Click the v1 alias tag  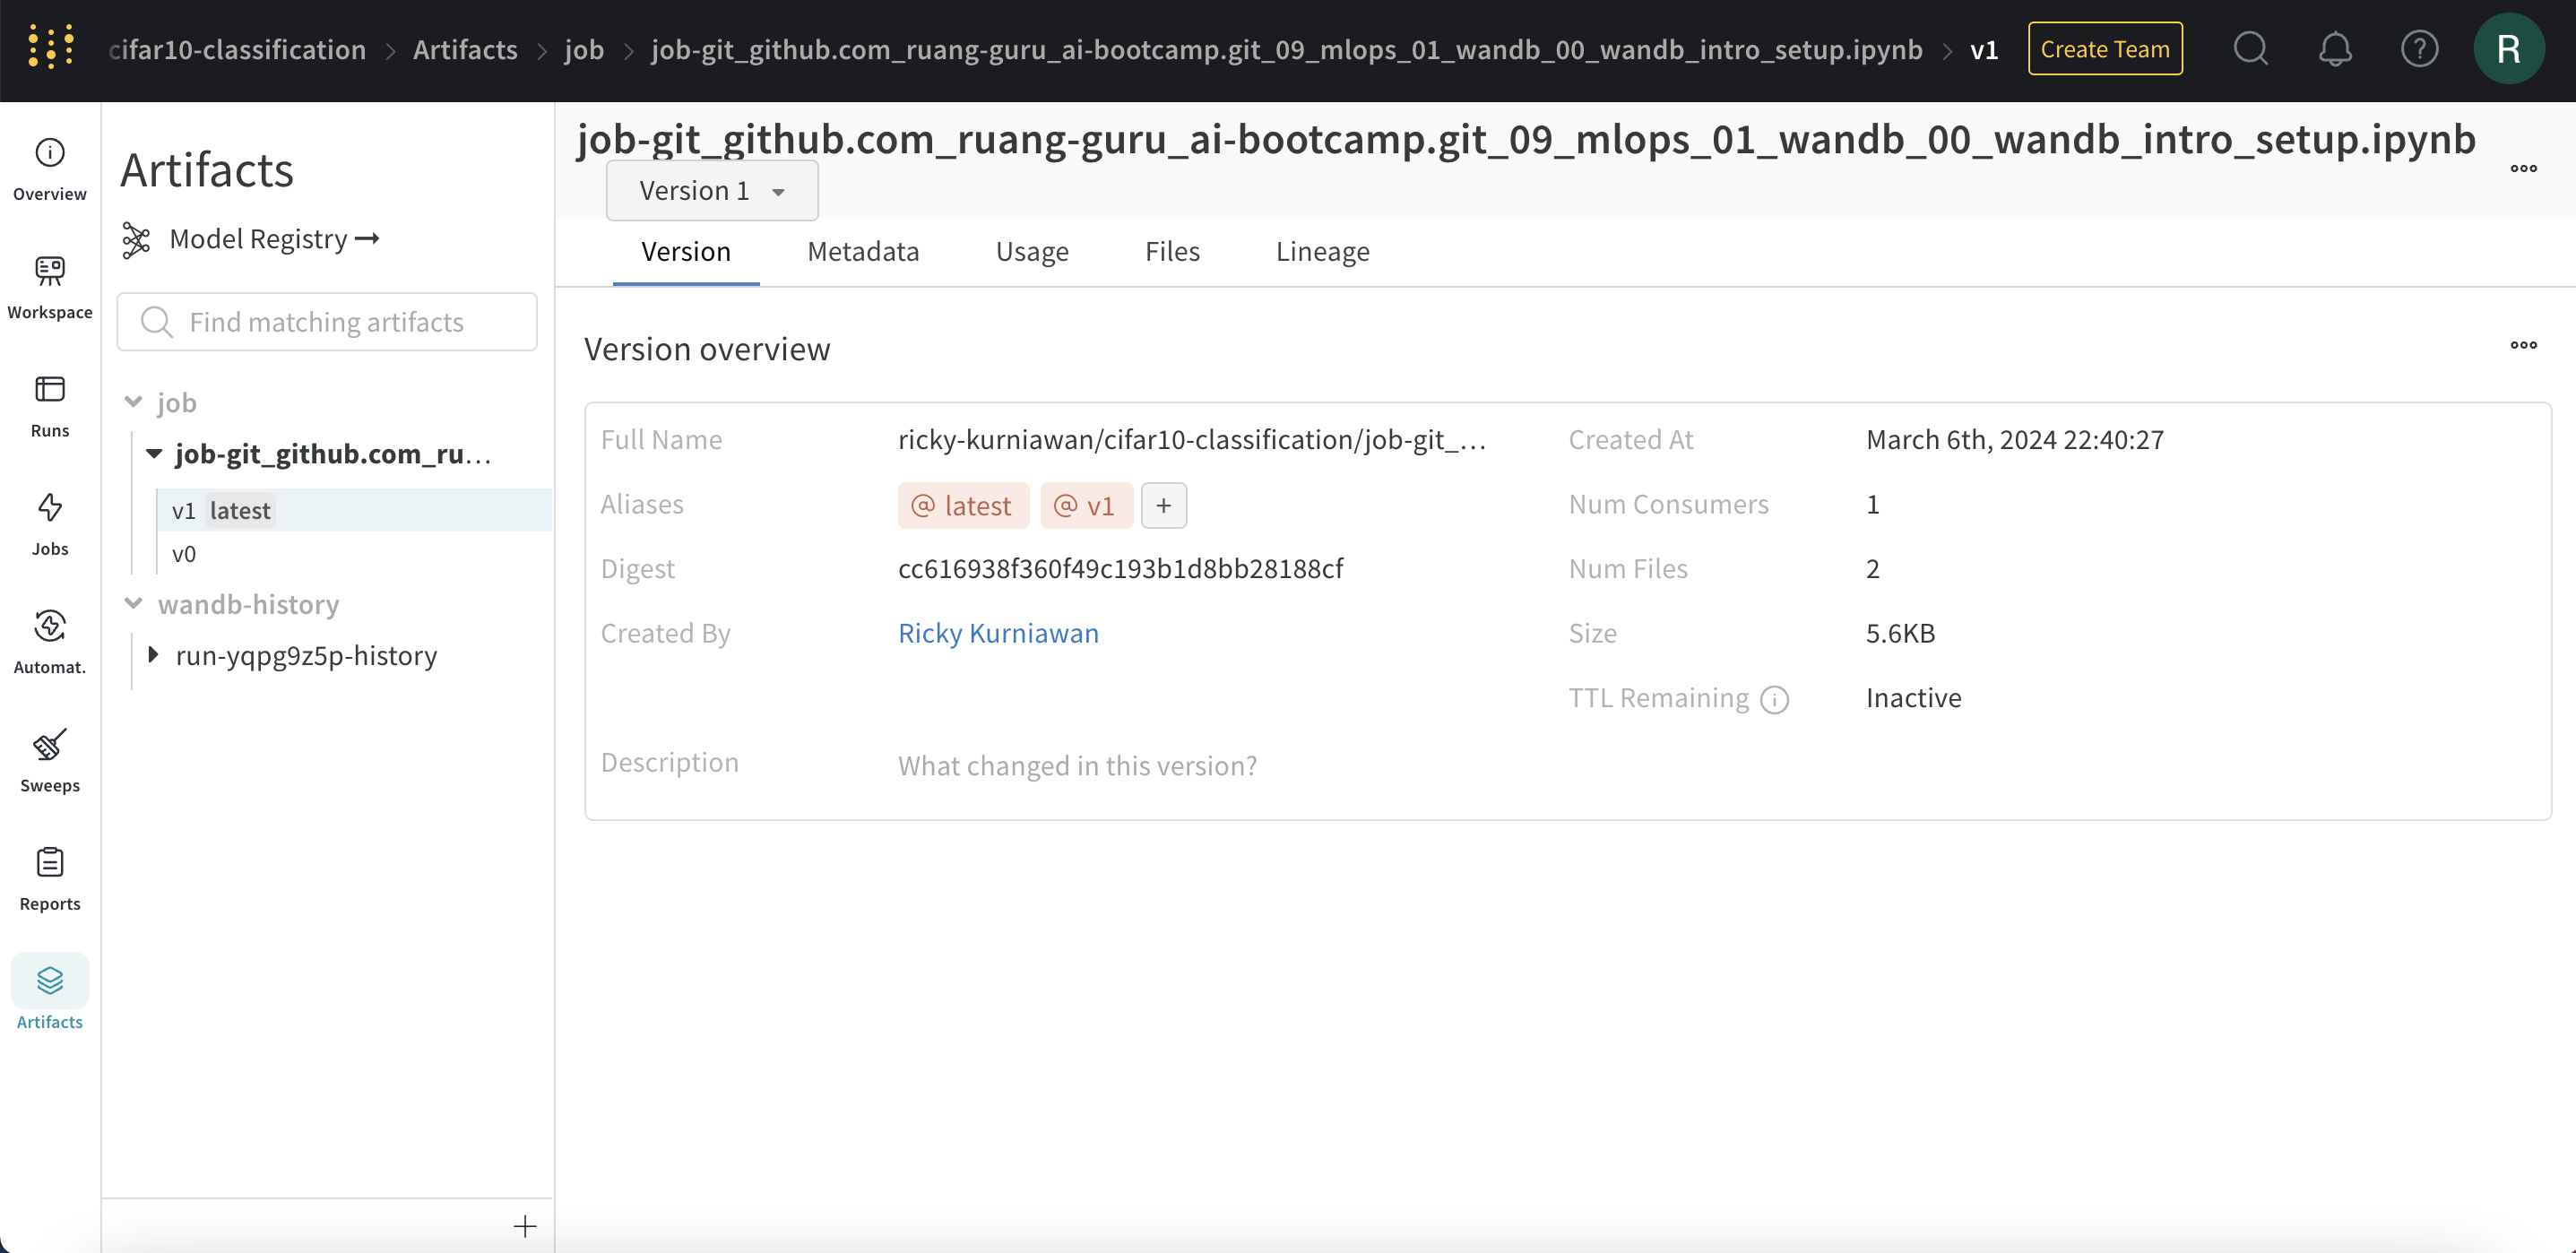click(1086, 506)
